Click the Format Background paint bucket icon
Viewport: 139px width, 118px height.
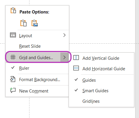tap(13, 79)
